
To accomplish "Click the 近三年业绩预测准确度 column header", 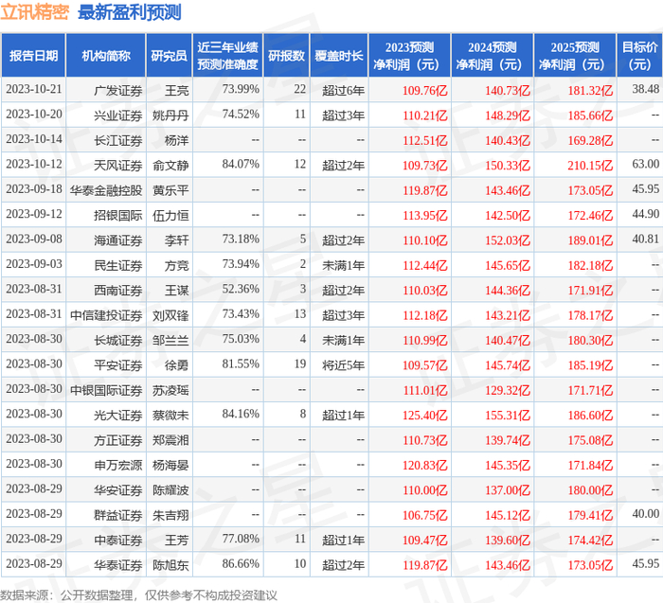I will [227, 55].
